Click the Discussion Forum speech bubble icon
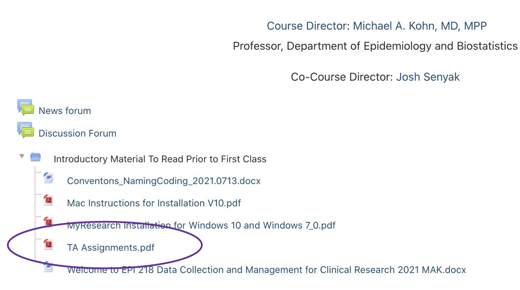 (x=26, y=130)
